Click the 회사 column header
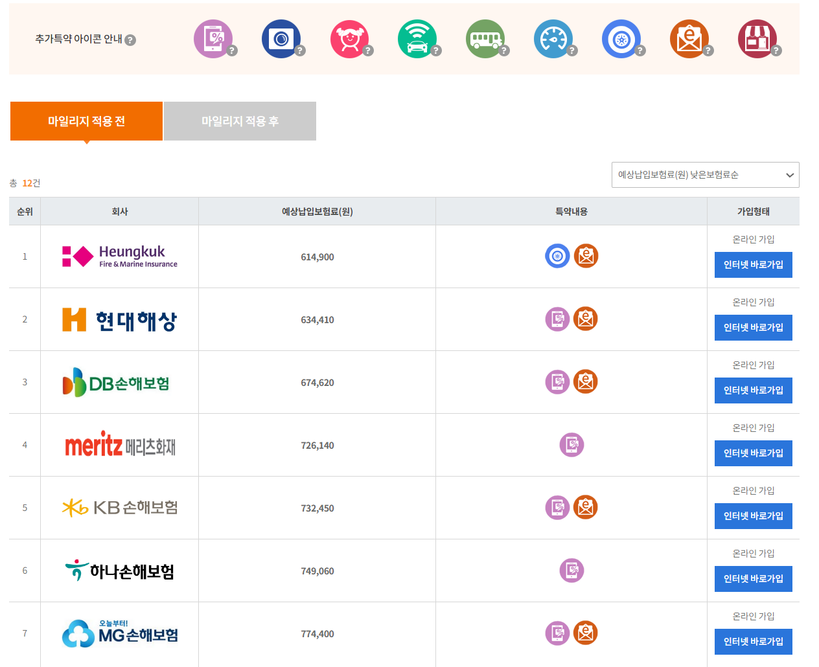The width and height of the screenshot is (819, 667). click(x=120, y=212)
